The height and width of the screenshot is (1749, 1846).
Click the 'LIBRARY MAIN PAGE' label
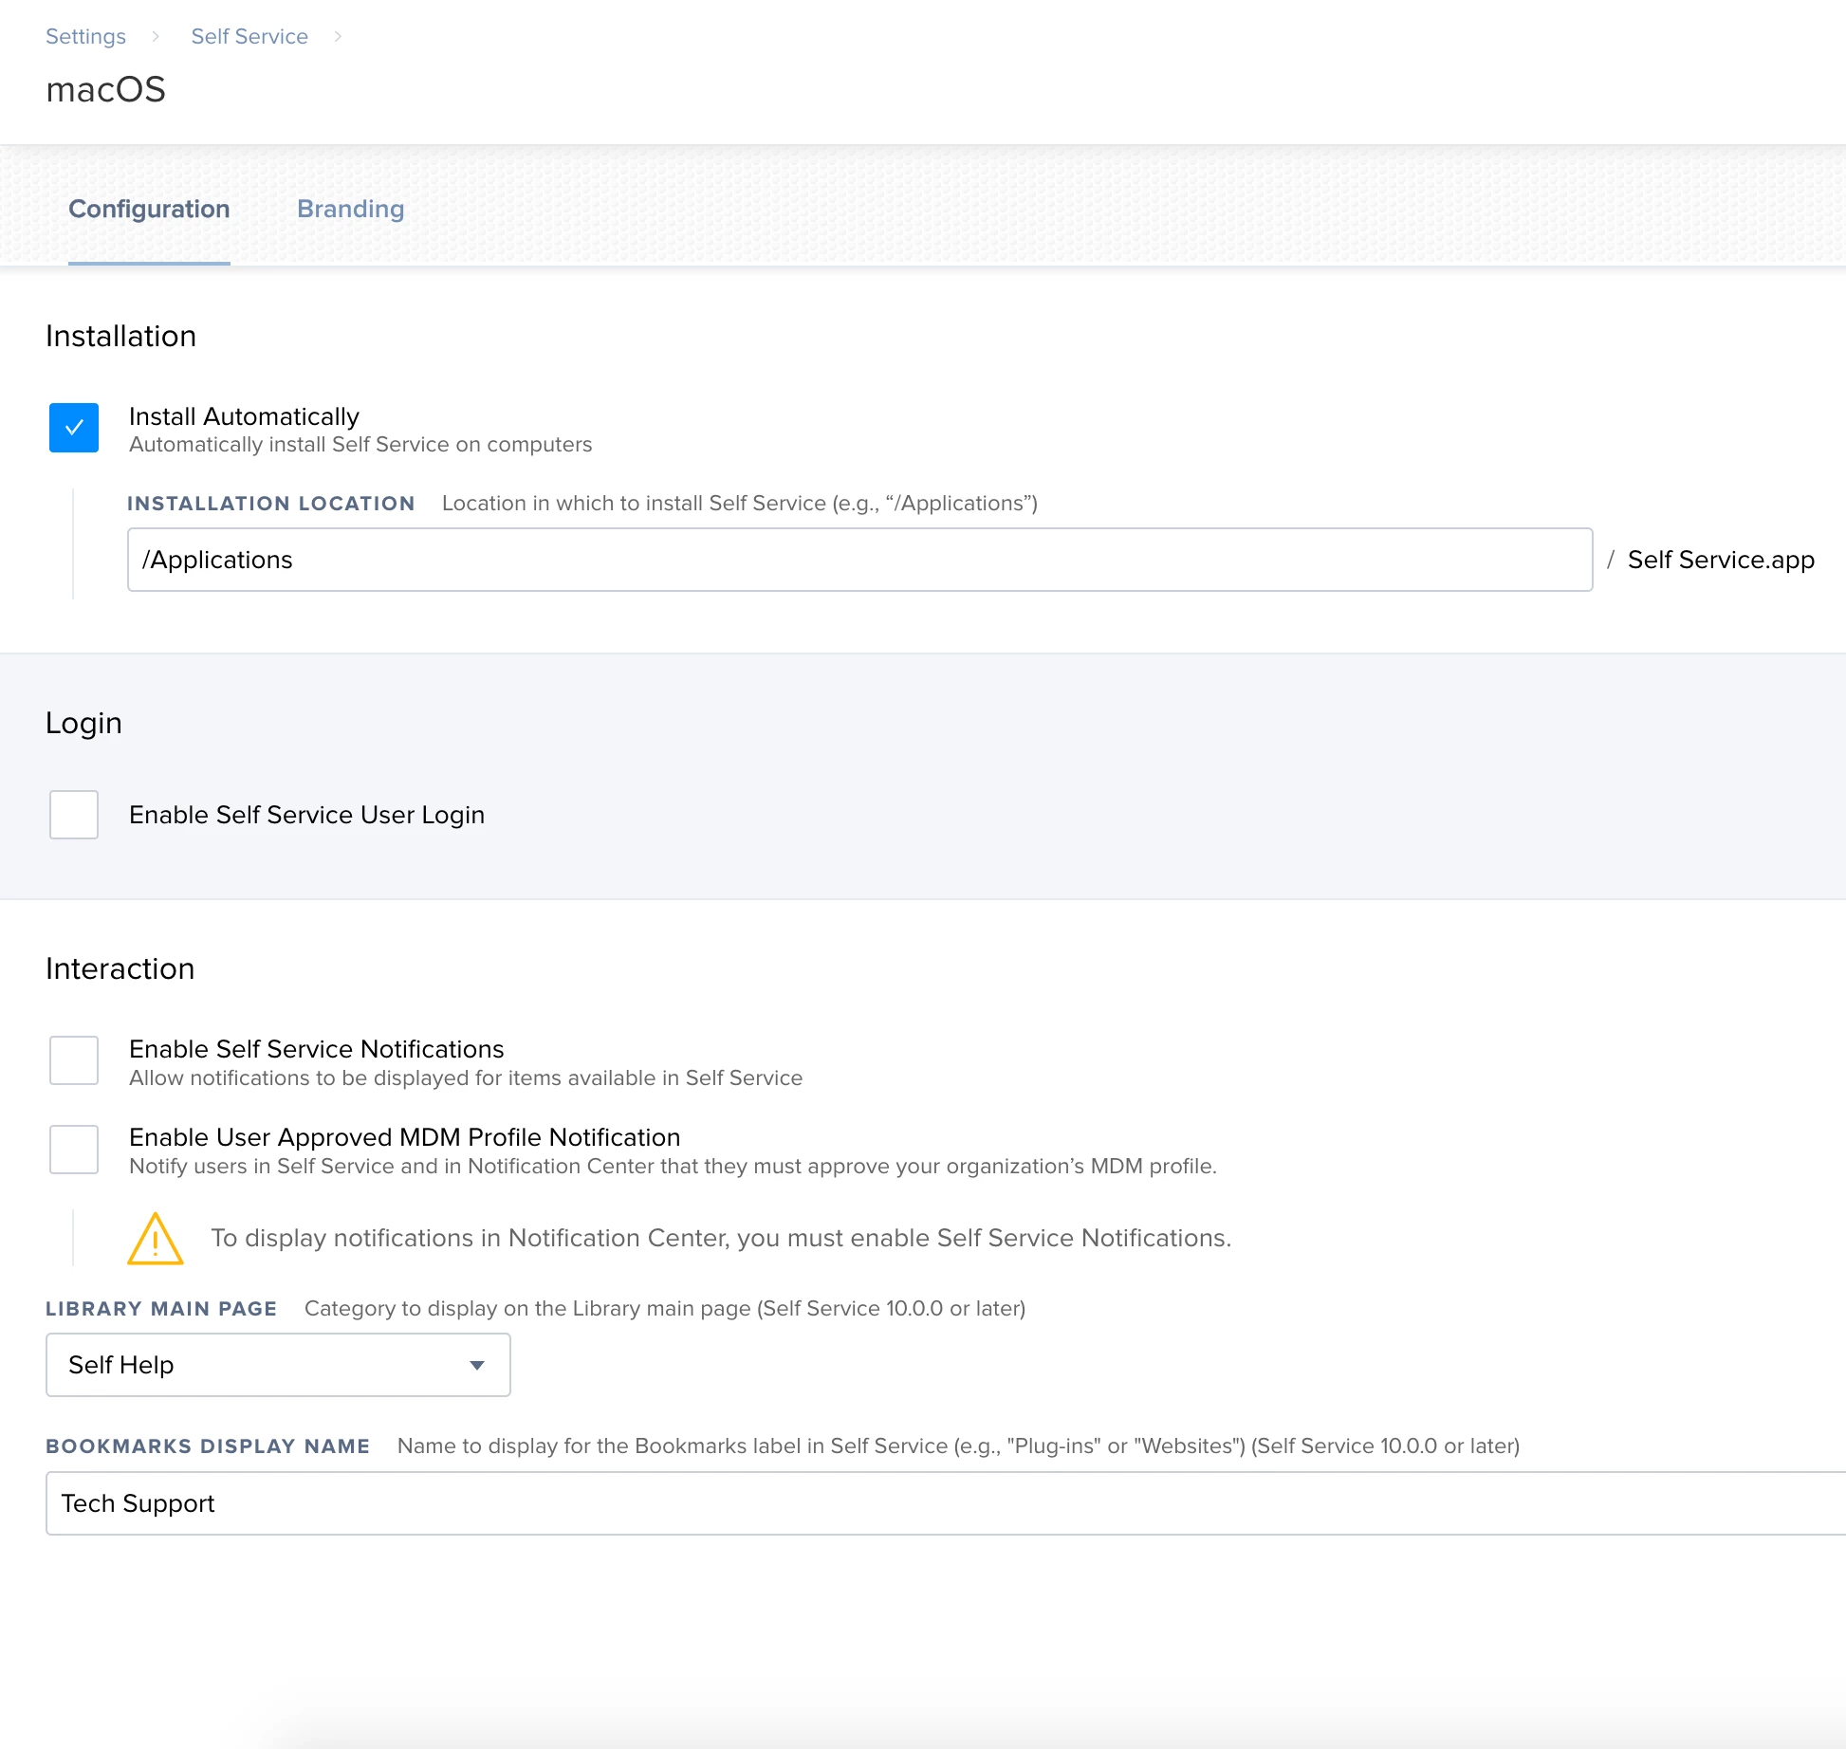click(161, 1309)
